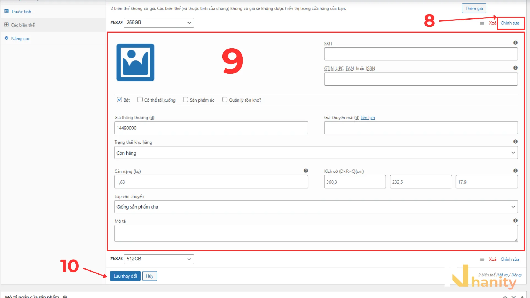Click the Nâng cao gear icon
Image resolution: width=530 pixels, height=298 pixels.
point(6,38)
